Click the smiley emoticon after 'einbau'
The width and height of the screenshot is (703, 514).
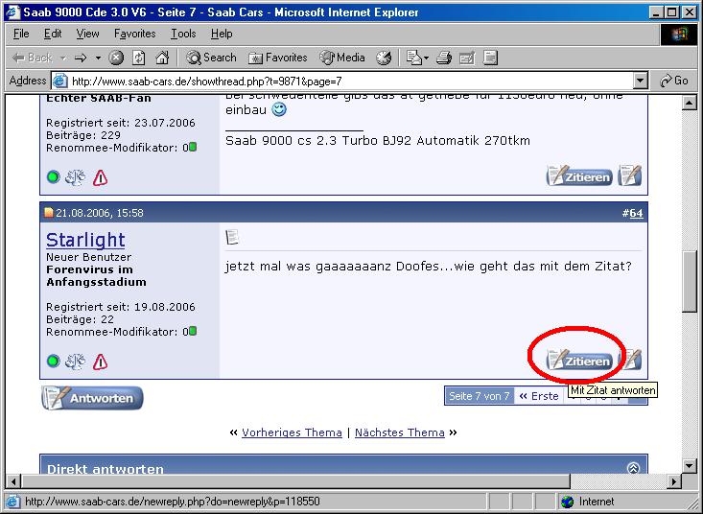279,109
